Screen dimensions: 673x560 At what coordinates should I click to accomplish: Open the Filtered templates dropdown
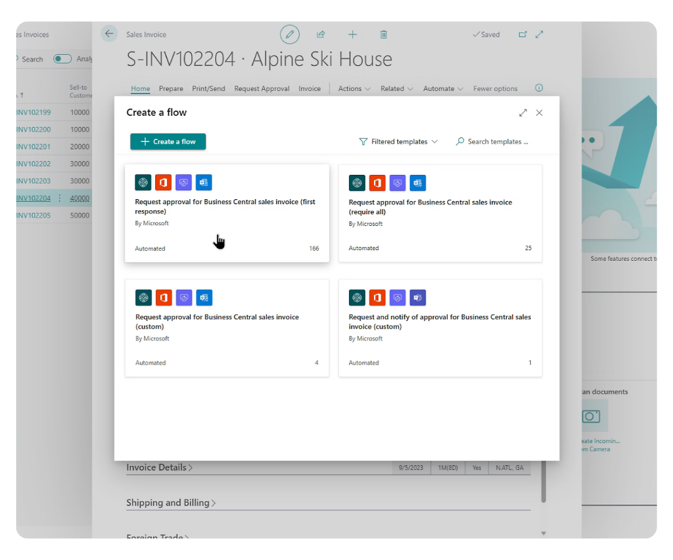click(x=398, y=141)
